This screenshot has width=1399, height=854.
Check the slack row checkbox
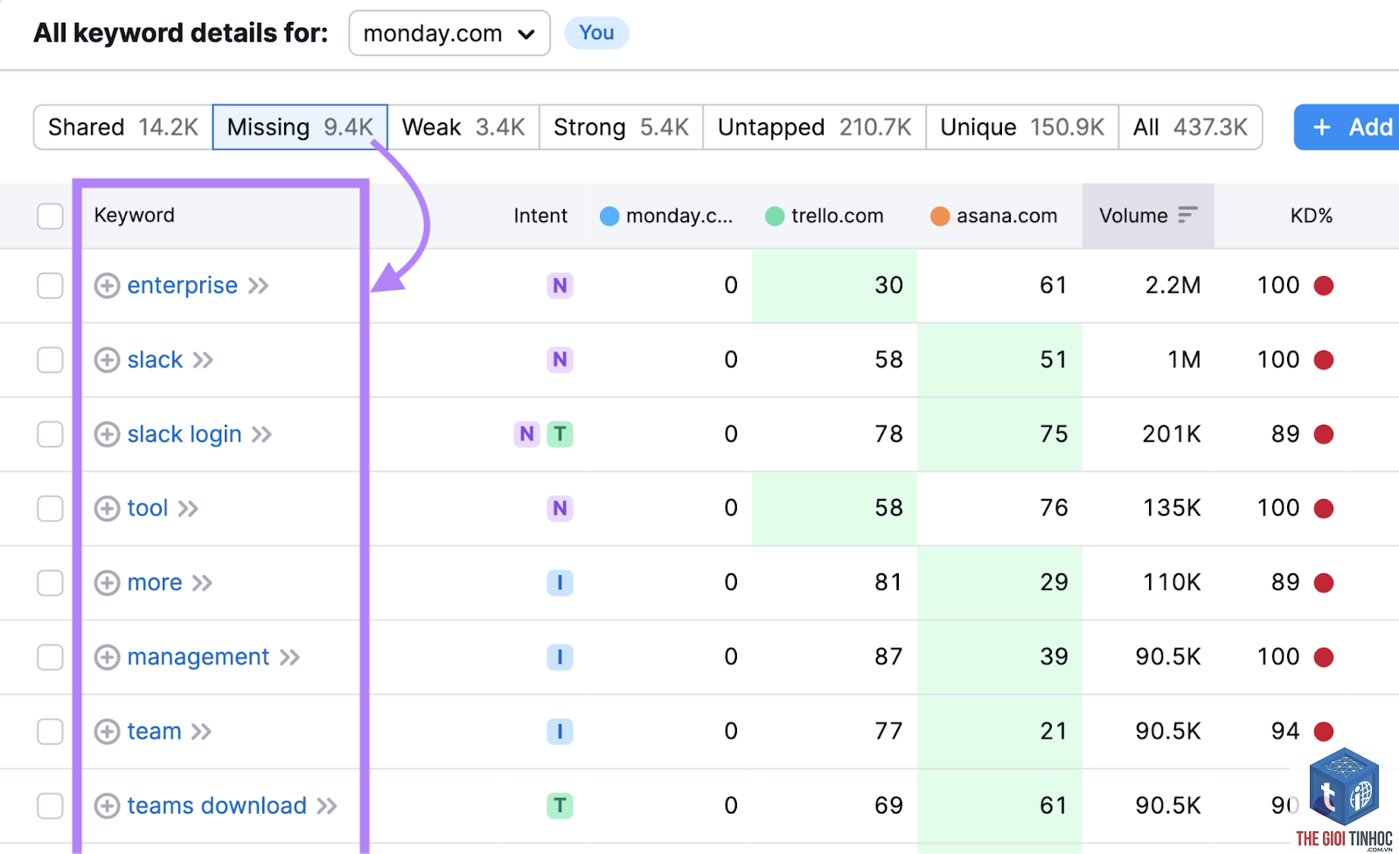coord(51,360)
